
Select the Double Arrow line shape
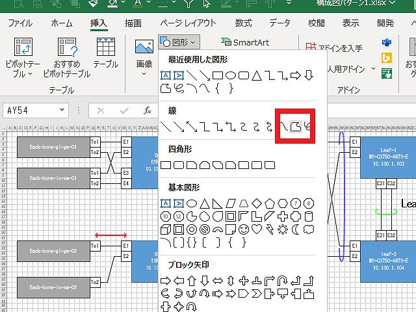tap(192, 125)
